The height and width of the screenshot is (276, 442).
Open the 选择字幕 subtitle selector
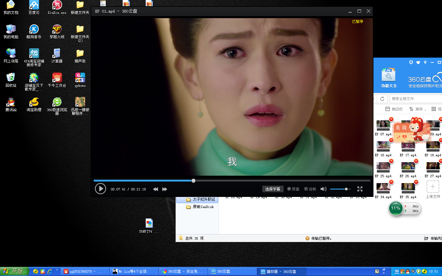click(x=273, y=189)
